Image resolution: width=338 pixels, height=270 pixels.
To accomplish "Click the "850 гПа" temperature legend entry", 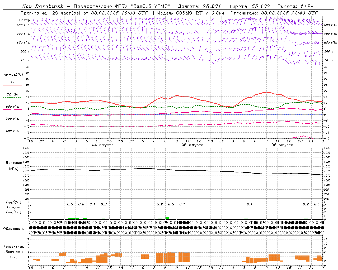I will coord(12,107).
